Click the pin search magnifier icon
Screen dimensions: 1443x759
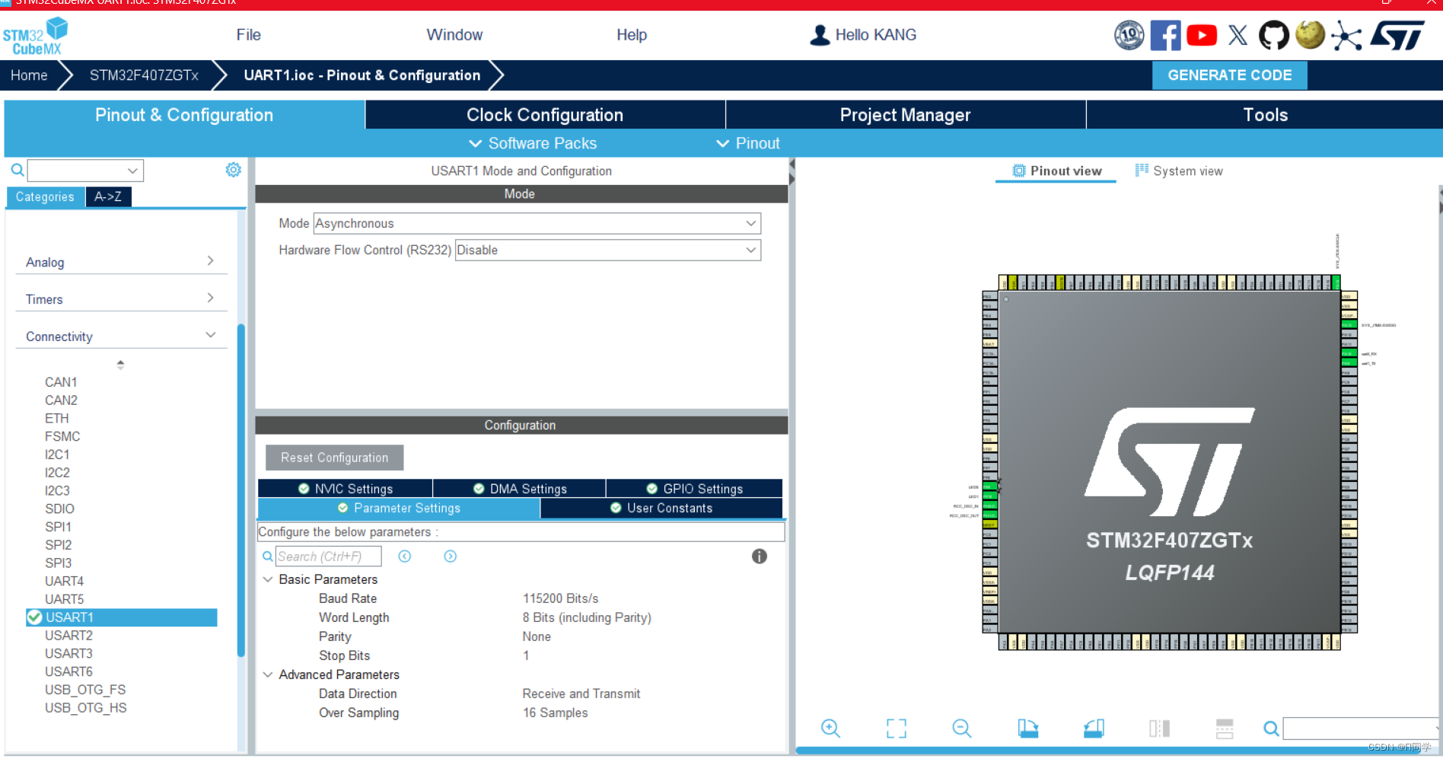coord(1271,729)
